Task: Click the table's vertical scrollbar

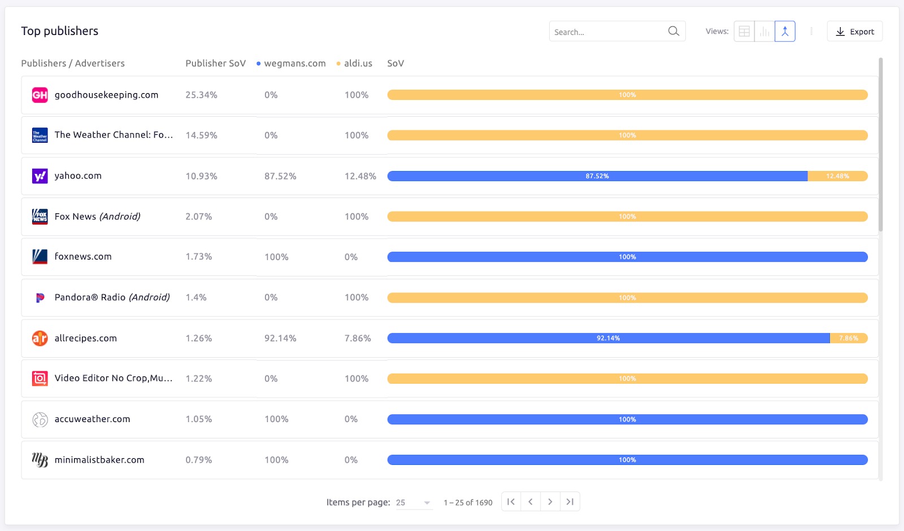Action: click(880, 144)
